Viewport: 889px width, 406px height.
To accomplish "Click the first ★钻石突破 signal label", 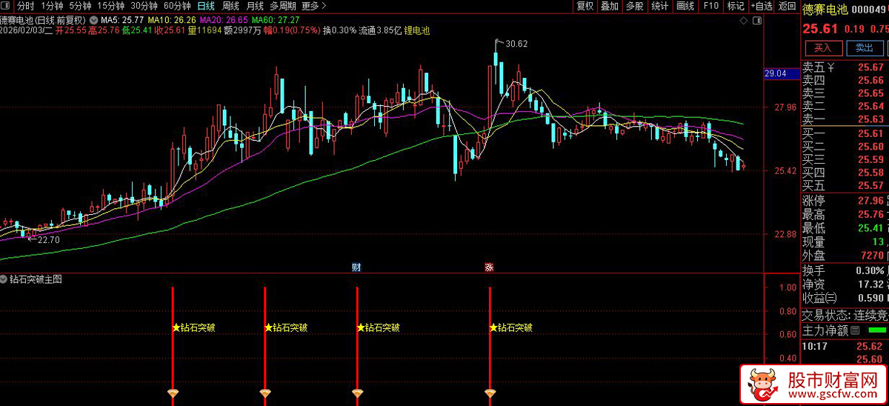I will click(x=193, y=327).
